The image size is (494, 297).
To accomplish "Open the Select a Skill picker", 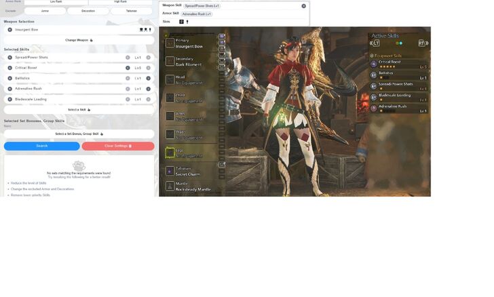I will 79,109.
